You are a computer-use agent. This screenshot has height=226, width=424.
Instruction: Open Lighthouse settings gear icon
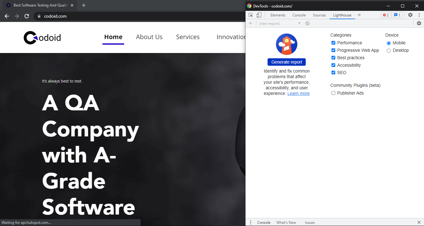pos(419,23)
